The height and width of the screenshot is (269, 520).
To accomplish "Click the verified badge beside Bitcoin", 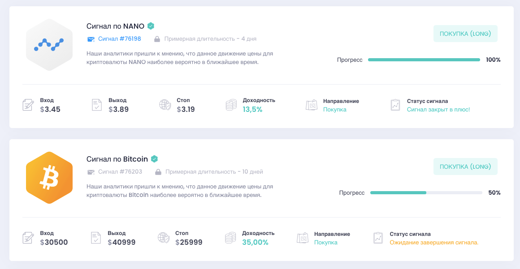I will click(x=155, y=159).
